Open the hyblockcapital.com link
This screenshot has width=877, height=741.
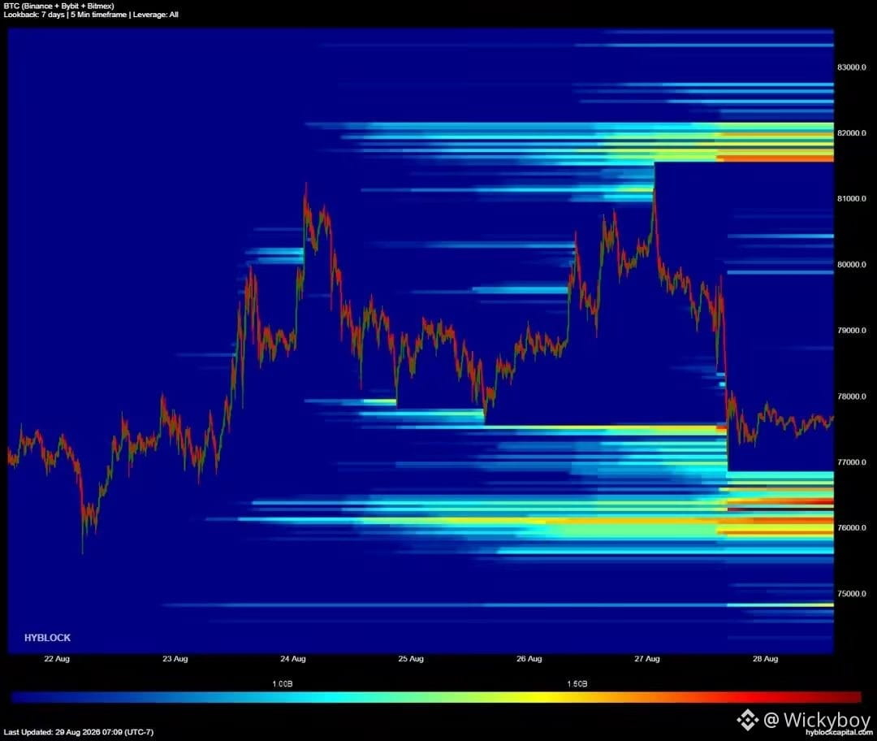coord(839,733)
